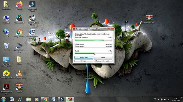Open Microsoft Office Word 2007 shortcut

tap(32, 34)
